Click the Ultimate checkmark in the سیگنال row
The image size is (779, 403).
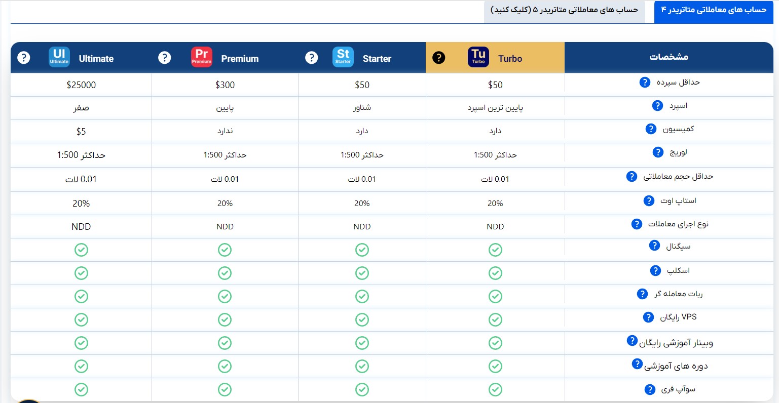[x=81, y=250]
